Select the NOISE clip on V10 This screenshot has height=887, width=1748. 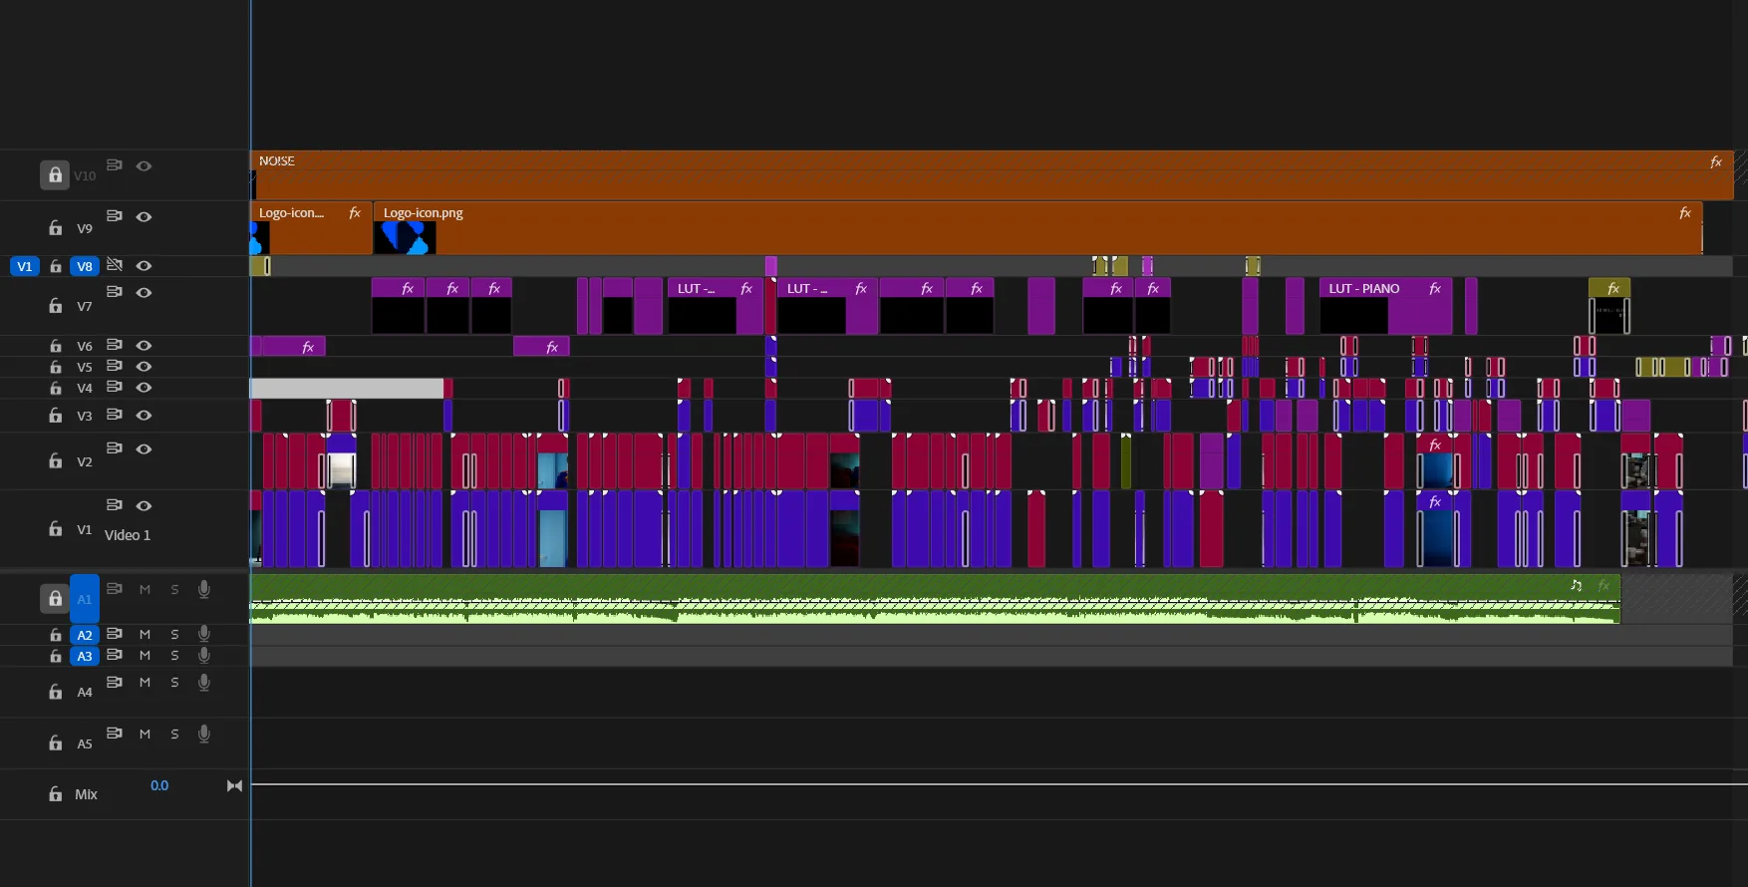[x=992, y=175]
